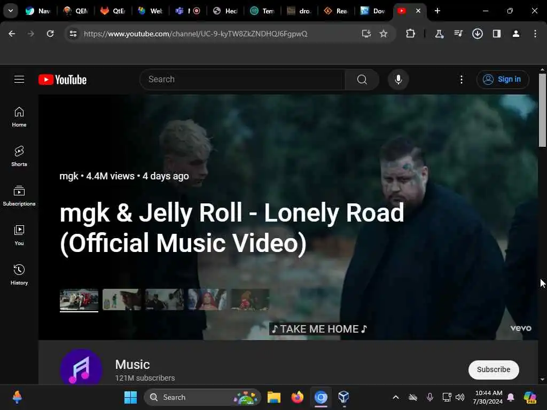547x410 pixels.
Task: Click the YouTube URL address bar
Action: pyautogui.click(x=196, y=34)
